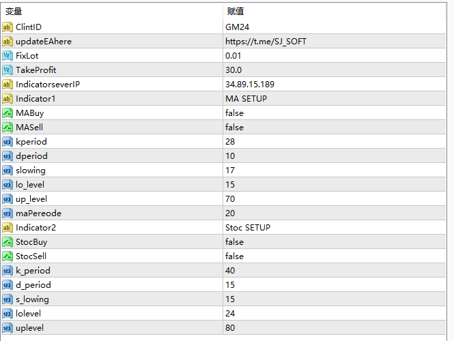Click the 赋值 column header
Image resolution: width=454 pixels, height=341 pixels.
(236, 12)
